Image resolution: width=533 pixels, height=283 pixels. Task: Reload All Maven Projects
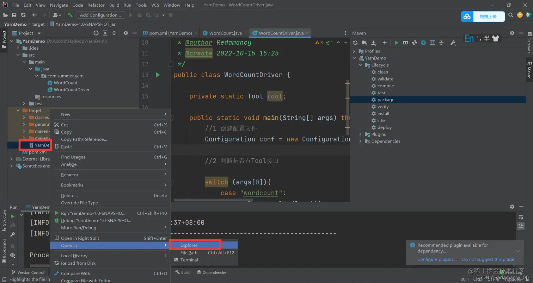click(x=355, y=43)
